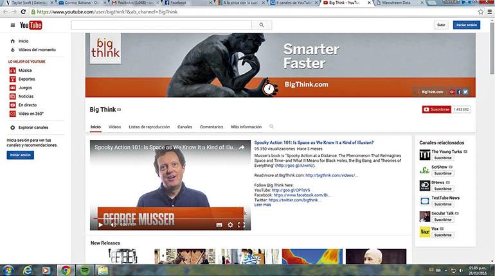Image resolution: width=495 pixels, height=276 pixels.
Task: Mute the video with the speaker icon
Action: [113, 225]
